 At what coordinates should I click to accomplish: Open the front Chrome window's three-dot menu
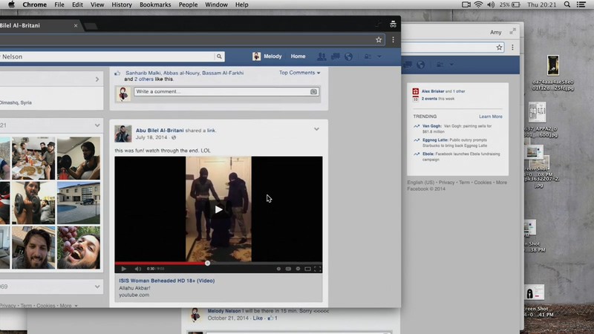[394, 40]
